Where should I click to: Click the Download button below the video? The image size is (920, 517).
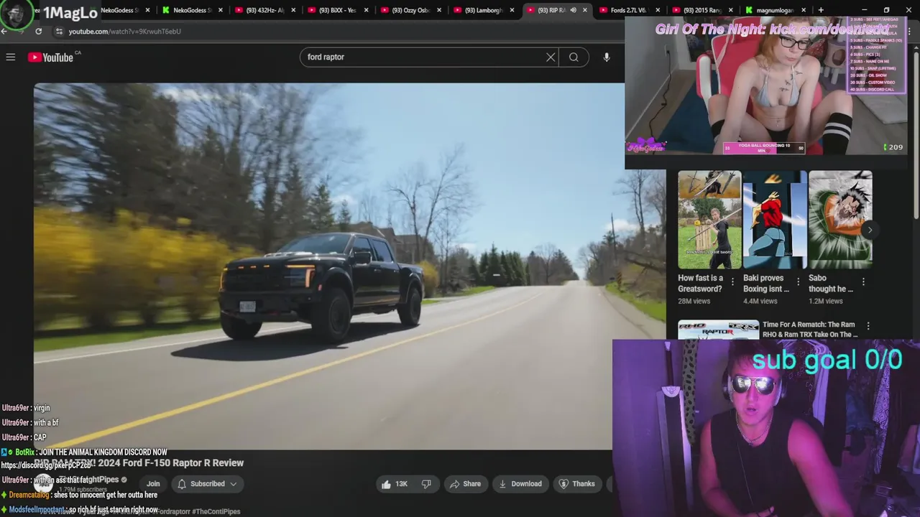coord(520,484)
